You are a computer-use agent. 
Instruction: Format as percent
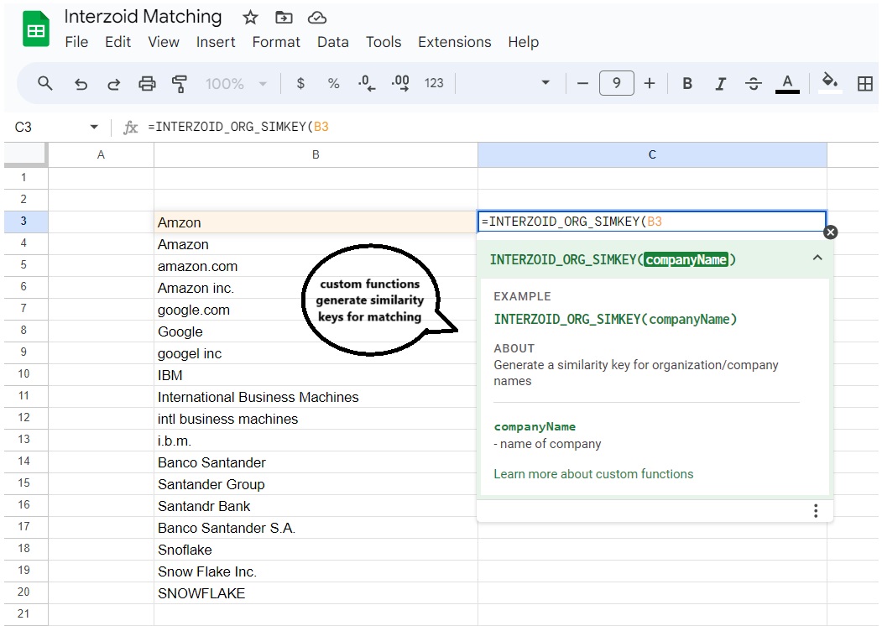(x=333, y=84)
